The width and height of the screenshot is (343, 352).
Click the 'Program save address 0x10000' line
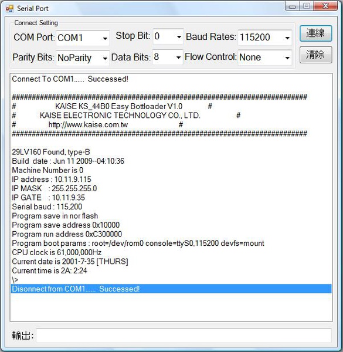pos(66,225)
